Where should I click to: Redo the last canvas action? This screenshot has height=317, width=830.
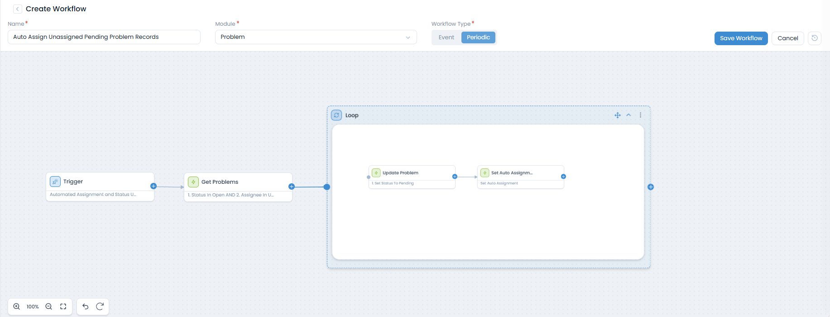coord(100,307)
